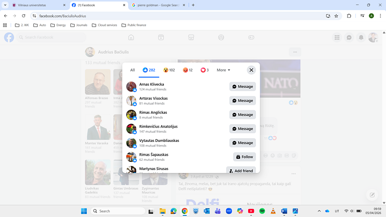The width and height of the screenshot is (386, 217).
Task: Open Arnas Klivecka's profile name link
Action: (152, 84)
